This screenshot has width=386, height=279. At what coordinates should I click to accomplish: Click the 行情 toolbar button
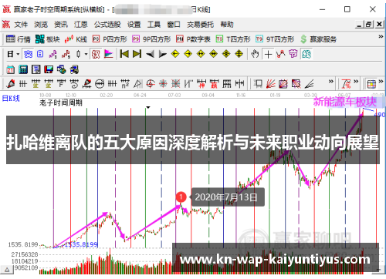[18, 39]
